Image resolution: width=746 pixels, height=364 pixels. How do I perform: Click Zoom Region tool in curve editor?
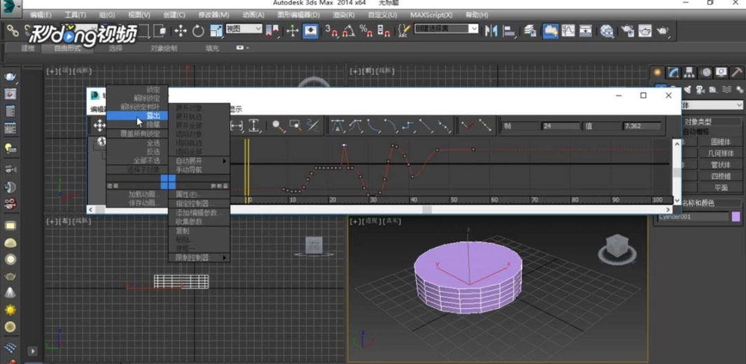[x=296, y=126]
